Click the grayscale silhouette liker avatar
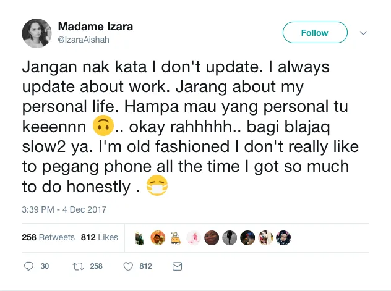The image size is (391, 291). coord(230,237)
